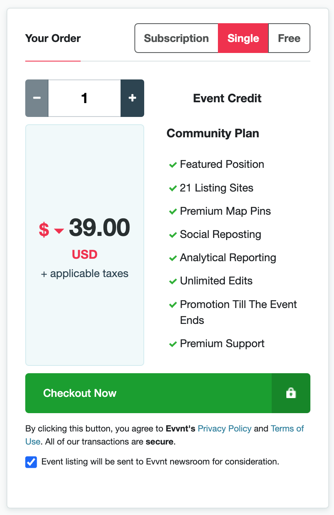
Task: Click the plus button to increase quantity
Action: pos(132,98)
